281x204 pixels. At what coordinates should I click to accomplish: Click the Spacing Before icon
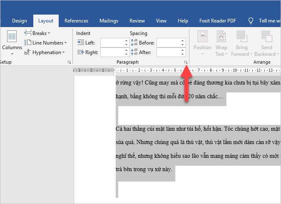pos(134,42)
